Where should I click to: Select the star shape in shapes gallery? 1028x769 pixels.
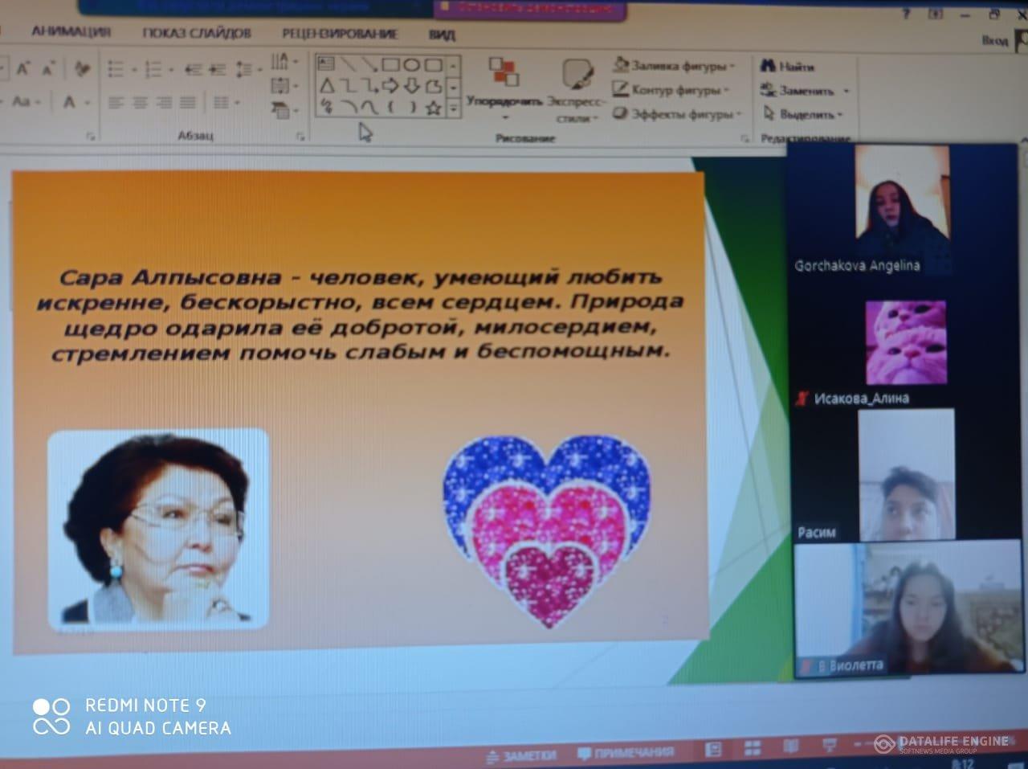(x=433, y=107)
